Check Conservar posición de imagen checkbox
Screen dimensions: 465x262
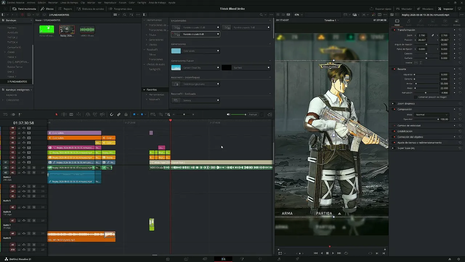[x=416, y=97]
